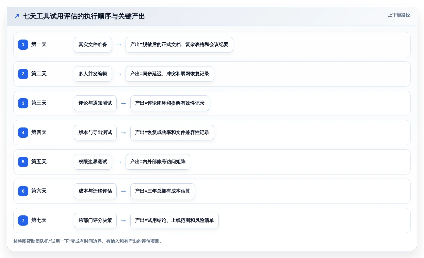Click the 成本与迁移评估 box
Viewport: 424px width, 258px height.
[95, 191]
